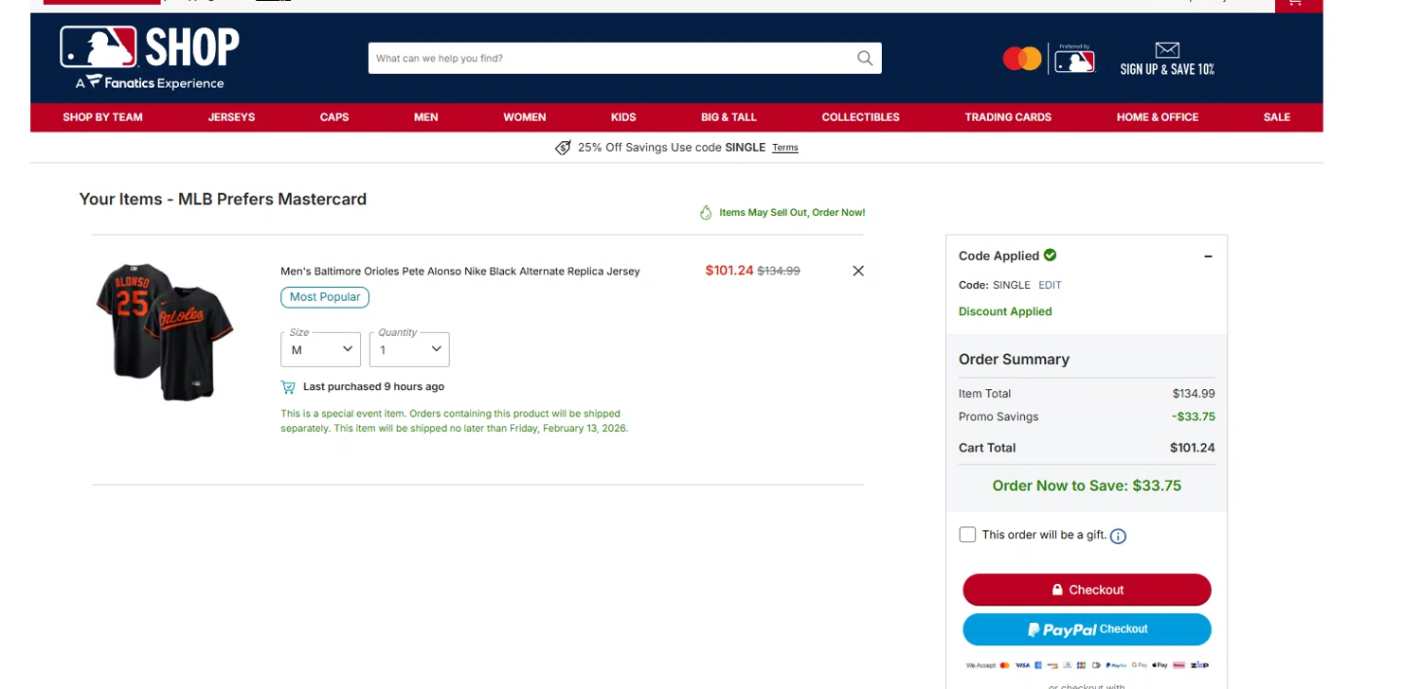Check 'This order will be a gift'
The image size is (1421, 689).
[967, 535]
